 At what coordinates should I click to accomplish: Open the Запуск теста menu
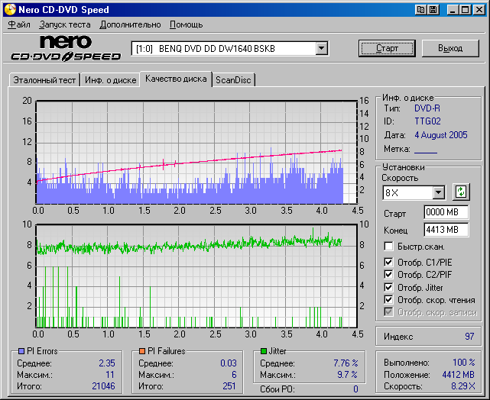click(65, 24)
